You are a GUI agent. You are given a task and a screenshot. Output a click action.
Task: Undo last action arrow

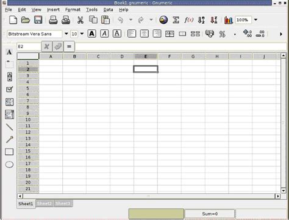click(120, 20)
